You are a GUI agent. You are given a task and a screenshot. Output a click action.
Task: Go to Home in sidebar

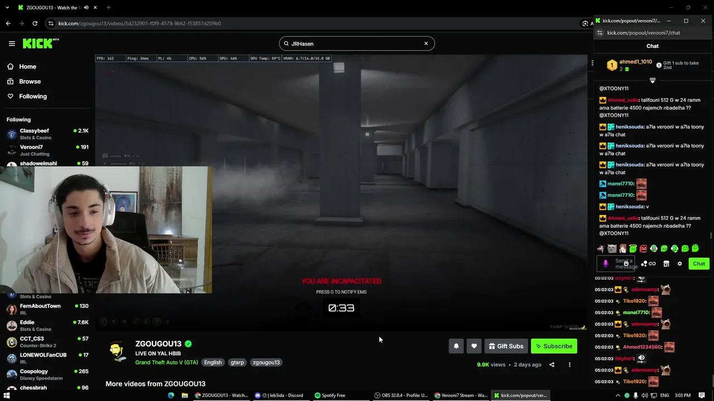(21, 66)
